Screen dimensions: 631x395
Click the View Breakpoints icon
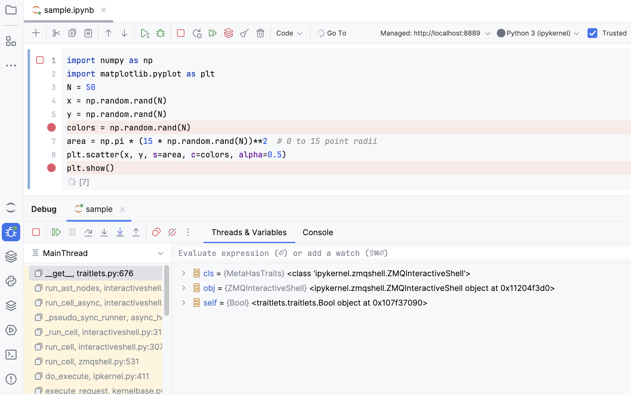[156, 232]
